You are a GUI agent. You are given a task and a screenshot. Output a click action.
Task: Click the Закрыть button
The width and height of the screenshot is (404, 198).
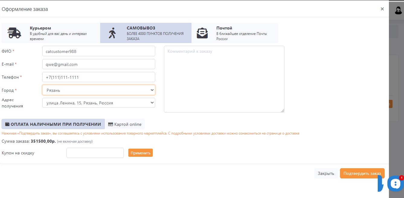click(x=326, y=173)
